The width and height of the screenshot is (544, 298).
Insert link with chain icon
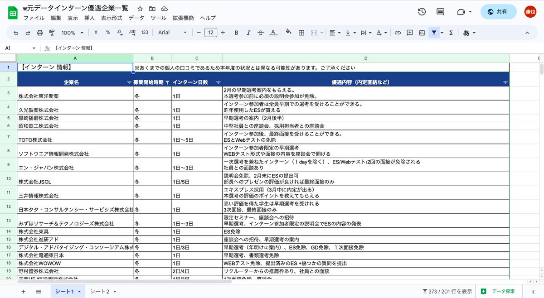click(x=398, y=33)
